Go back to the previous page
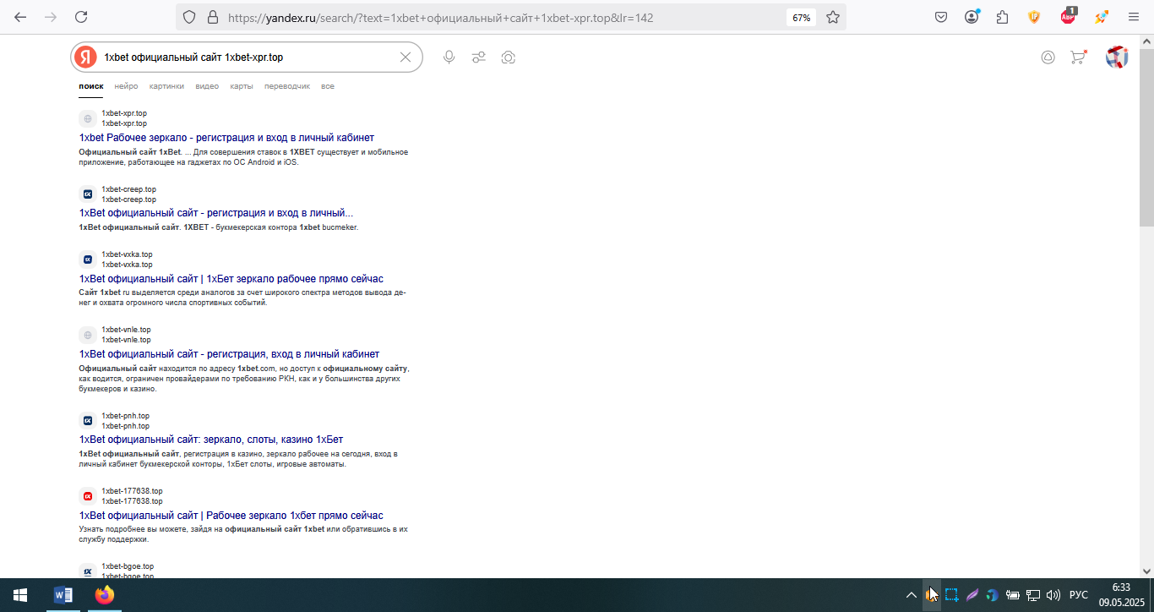 [x=20, y=17]
